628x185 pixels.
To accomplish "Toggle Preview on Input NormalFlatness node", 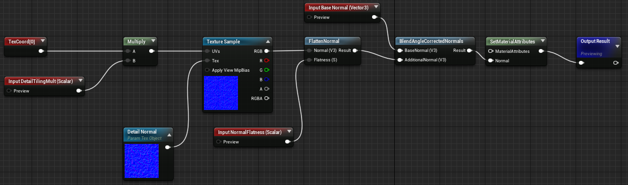I will click(x=219, y=142).
